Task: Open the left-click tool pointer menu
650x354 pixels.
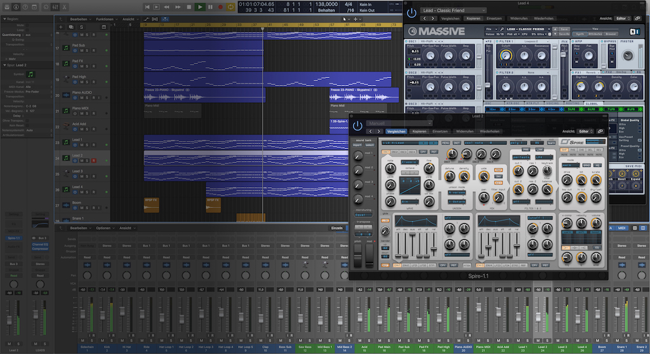Action: (x=345, y=19)
